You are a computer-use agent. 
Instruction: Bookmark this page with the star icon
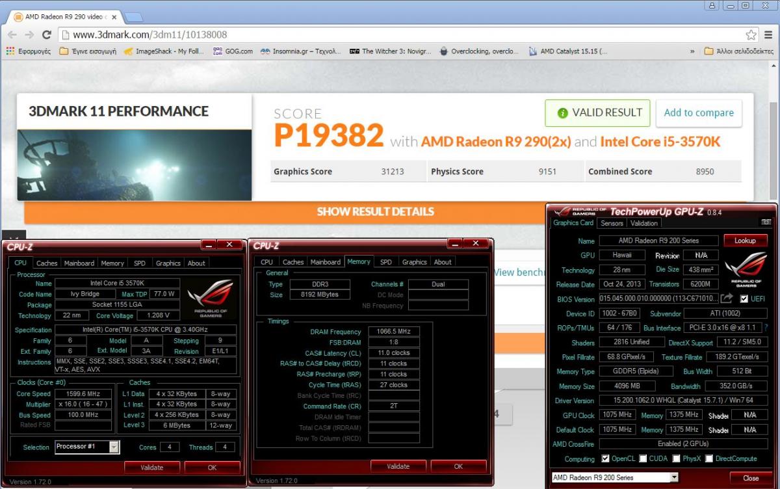coord(751,34)
